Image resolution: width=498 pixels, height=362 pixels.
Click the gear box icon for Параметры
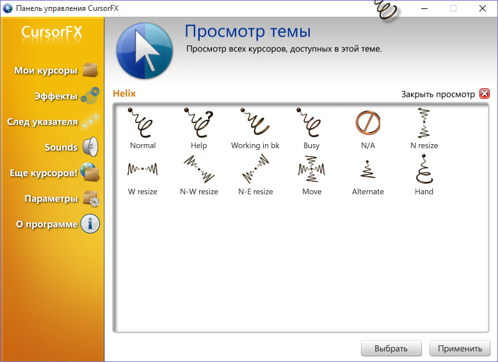[91, 199]
